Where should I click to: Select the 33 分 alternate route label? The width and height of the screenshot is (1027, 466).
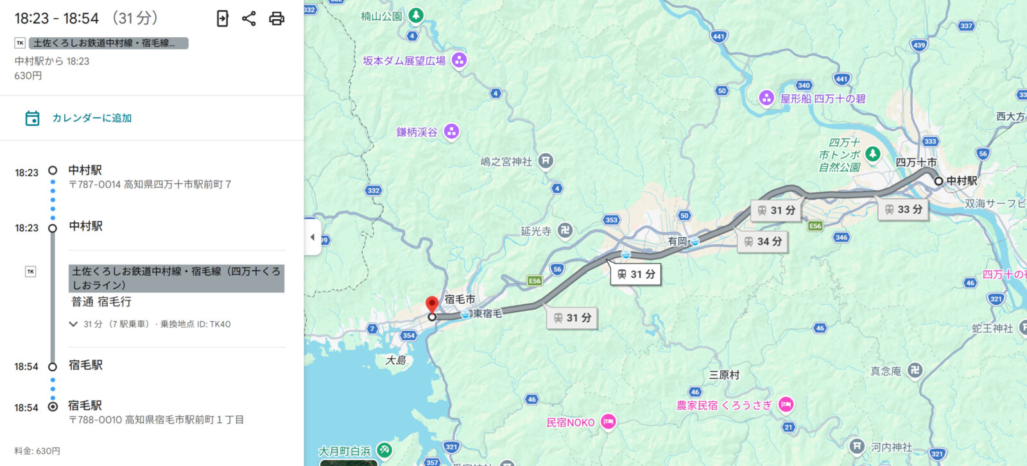pyautogui.click(x=903, y=210)
